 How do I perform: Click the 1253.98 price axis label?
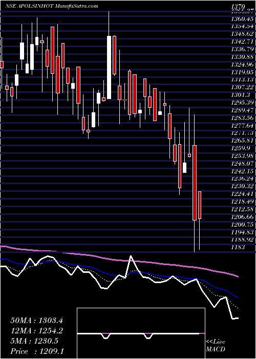(243, 156)
